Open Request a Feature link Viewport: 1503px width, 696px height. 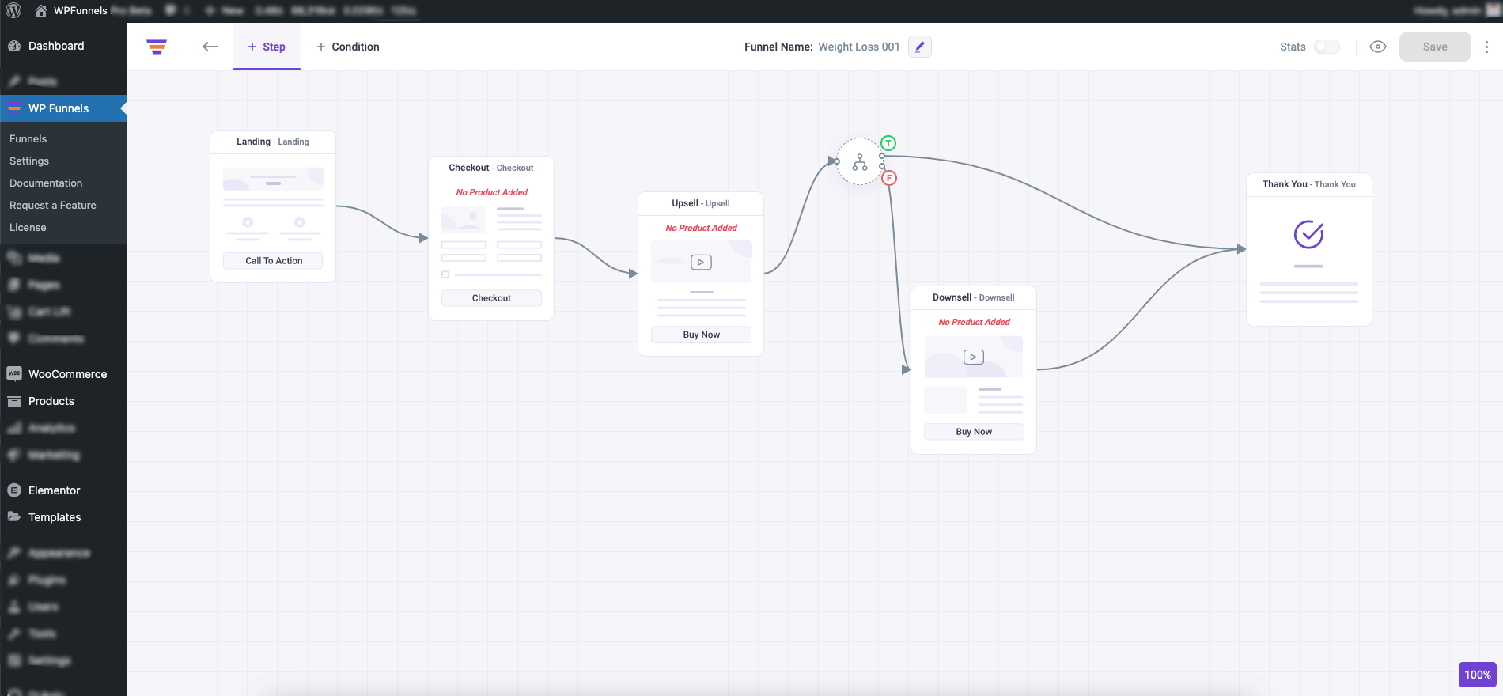pyautogui.click(x=53, y=205)
